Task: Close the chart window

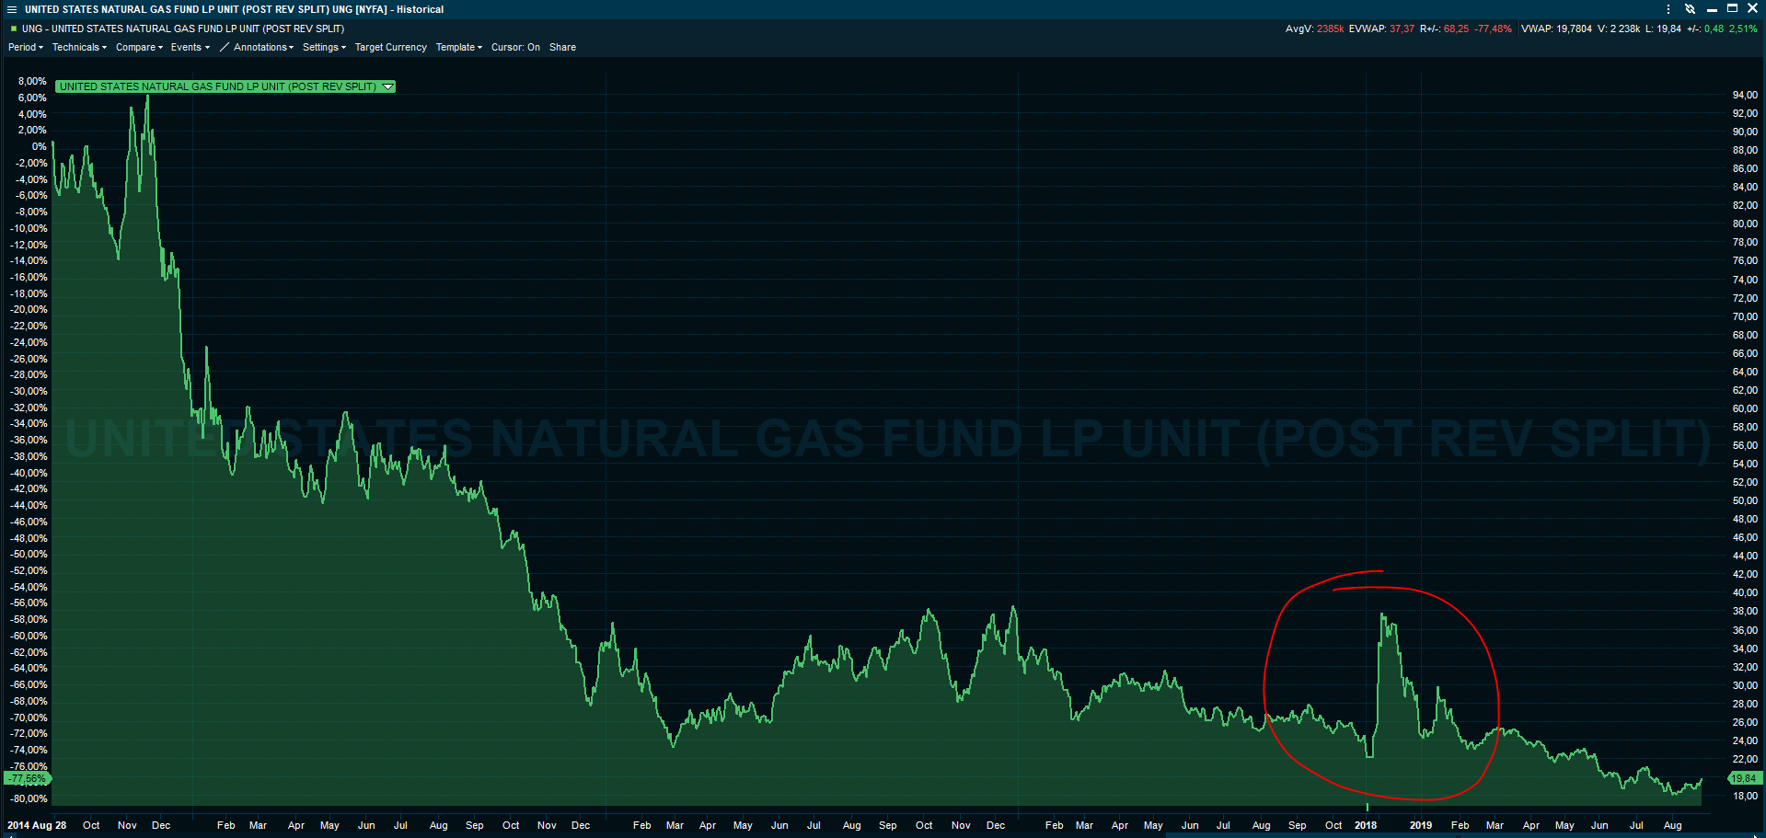Action: tap(1752, 8)
